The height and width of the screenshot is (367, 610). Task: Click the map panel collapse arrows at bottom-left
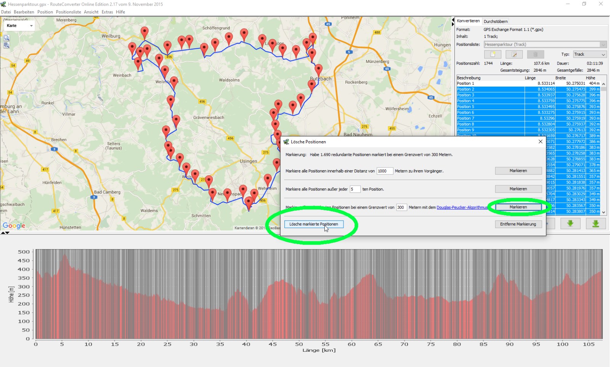pos(5,232)
